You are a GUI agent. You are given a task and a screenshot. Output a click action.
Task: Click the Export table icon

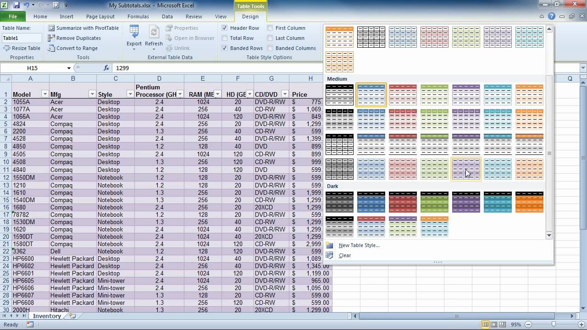pyautogui.click(x=134, y=33)
